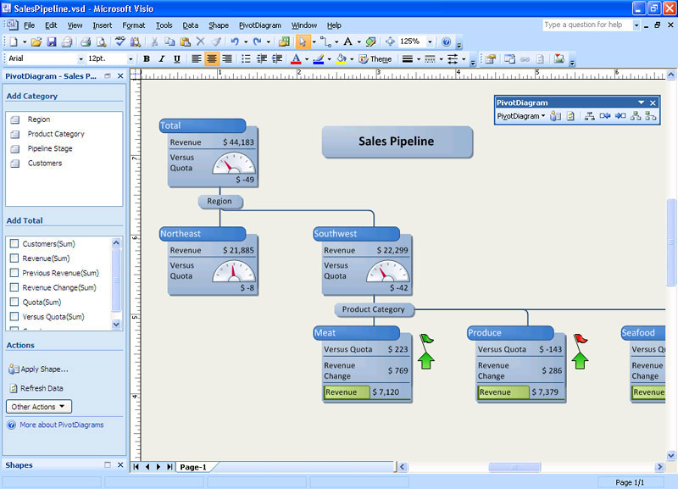This screenshot has width=678, height=489.
Task: Open the PivotDiagram menu in the menu bar
Action: (x=260, y=25)
